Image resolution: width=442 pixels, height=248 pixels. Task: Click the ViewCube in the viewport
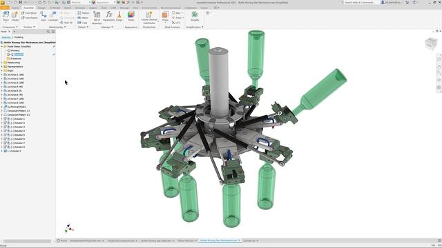coord(431,43)
